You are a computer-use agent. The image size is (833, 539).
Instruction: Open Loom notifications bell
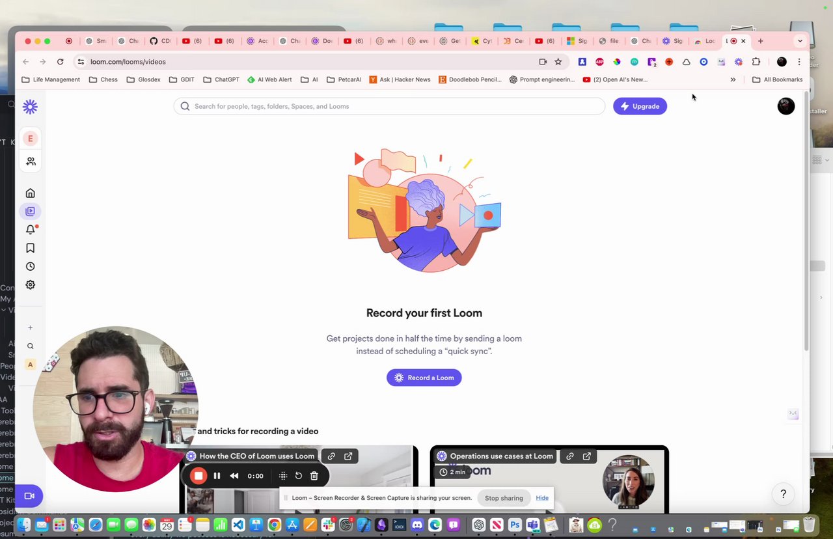(x=30, y=229)
